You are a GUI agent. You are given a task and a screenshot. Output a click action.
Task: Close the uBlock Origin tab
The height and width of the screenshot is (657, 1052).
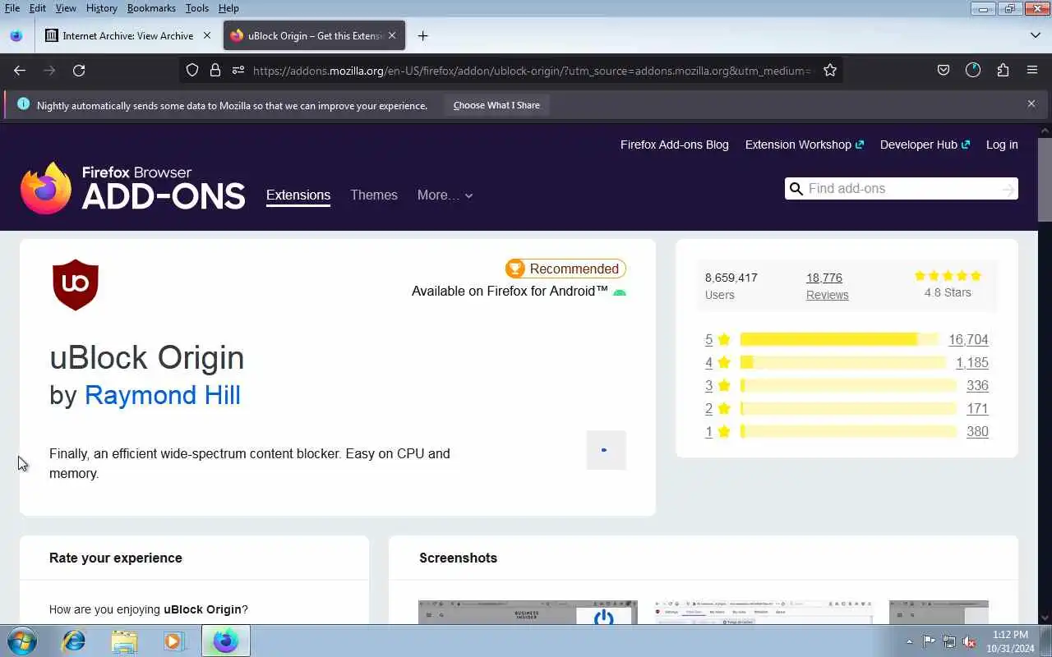(x=392, y=35)
